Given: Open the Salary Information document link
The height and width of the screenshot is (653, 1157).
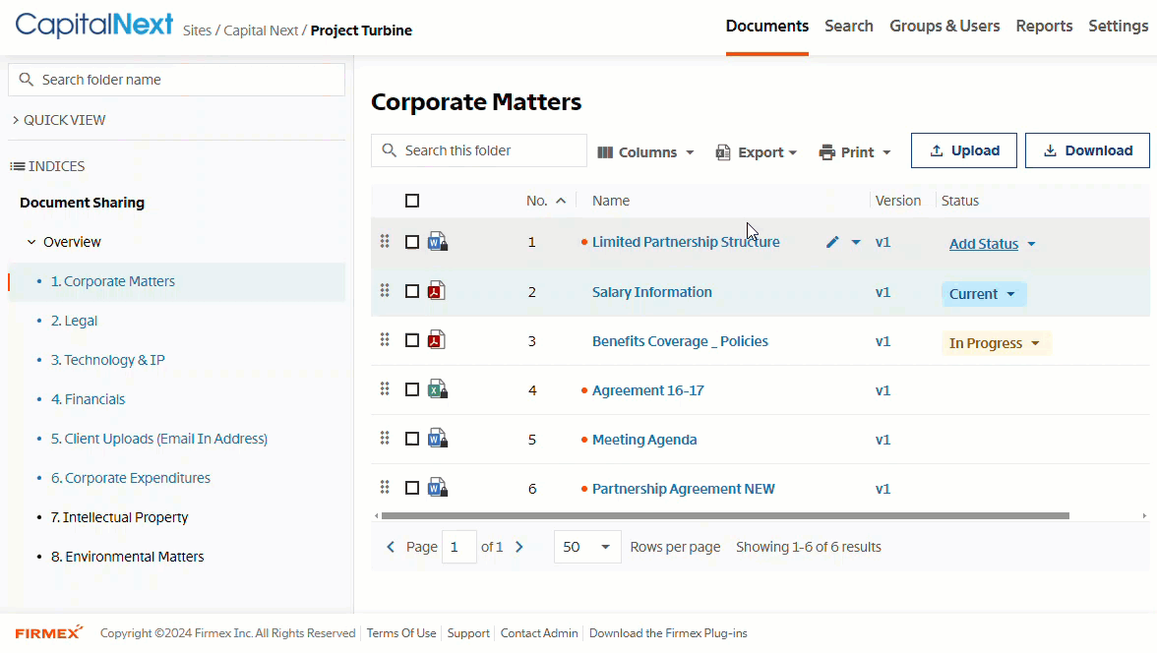Looking at the screenshot, I should click(x=652, y=292).
